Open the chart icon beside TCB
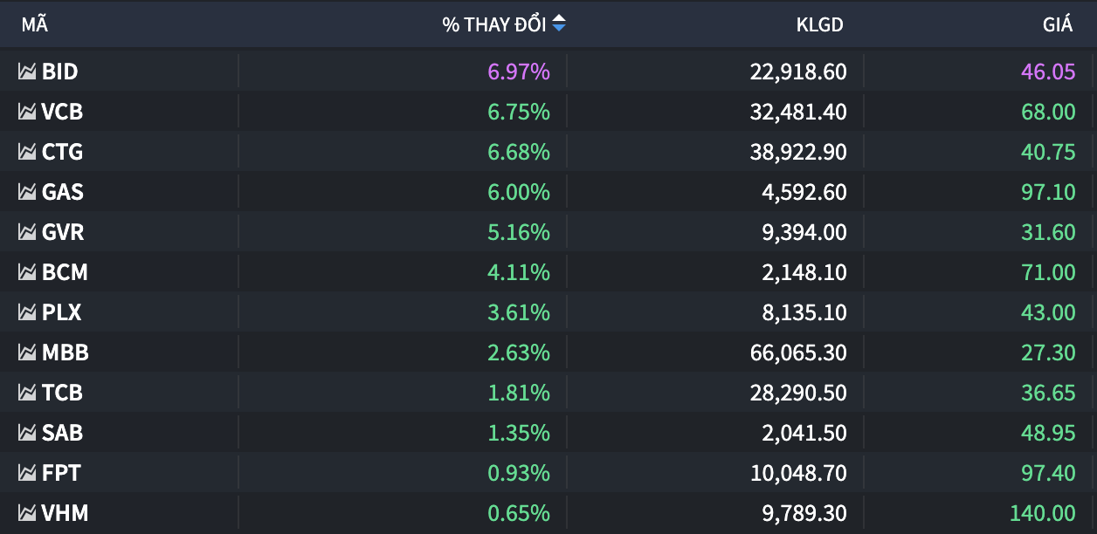 pyautogui.click(x=27, y=393)
